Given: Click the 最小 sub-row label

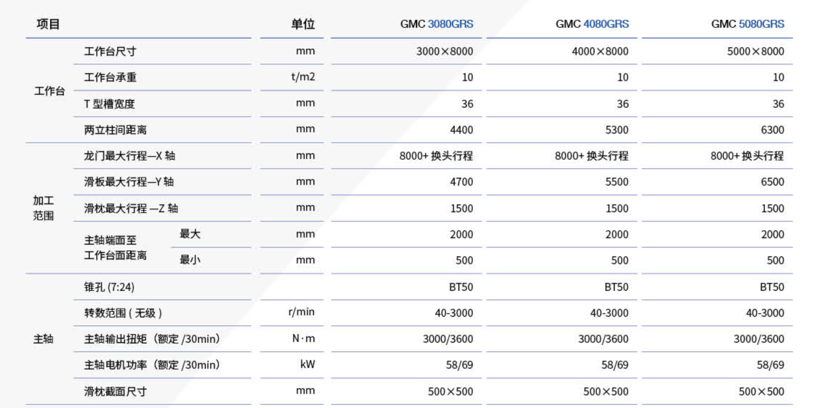Looking at the screenshot, I should click(190, 260).
